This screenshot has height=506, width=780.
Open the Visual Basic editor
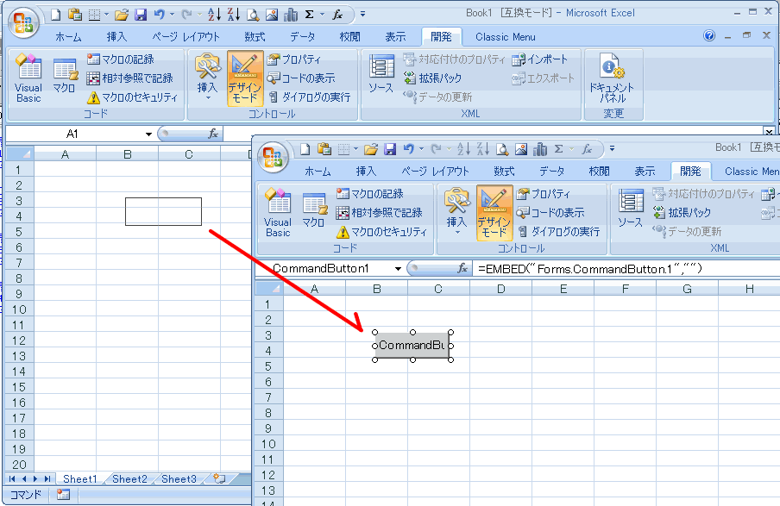pyautogui.click(x=28, y=78)
